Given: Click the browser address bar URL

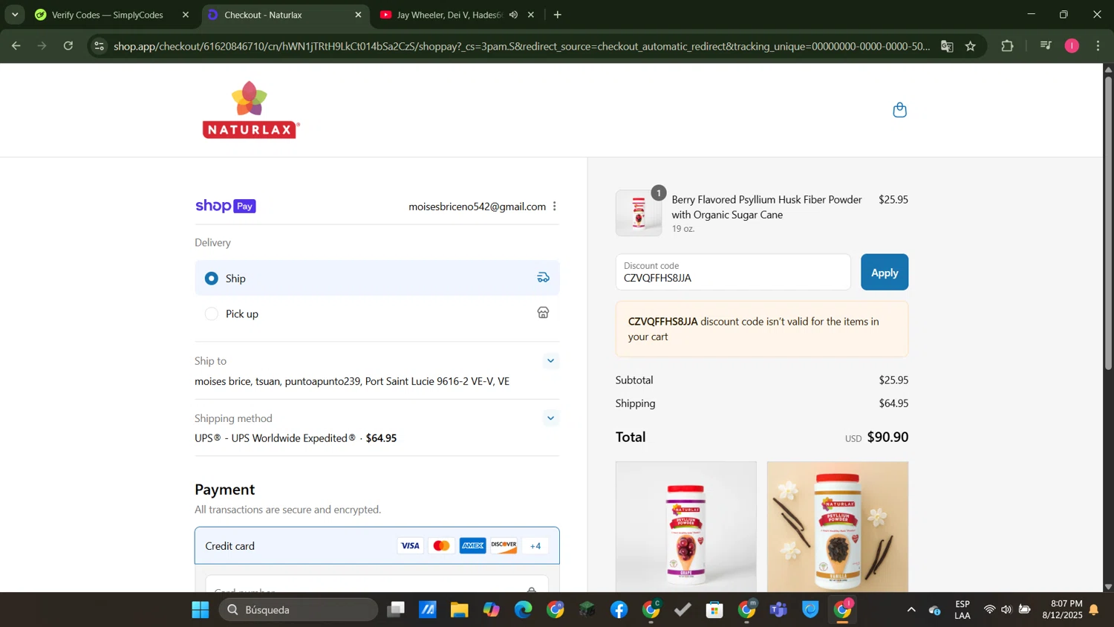Looking at the screenshot, I should tap(521, 46).
